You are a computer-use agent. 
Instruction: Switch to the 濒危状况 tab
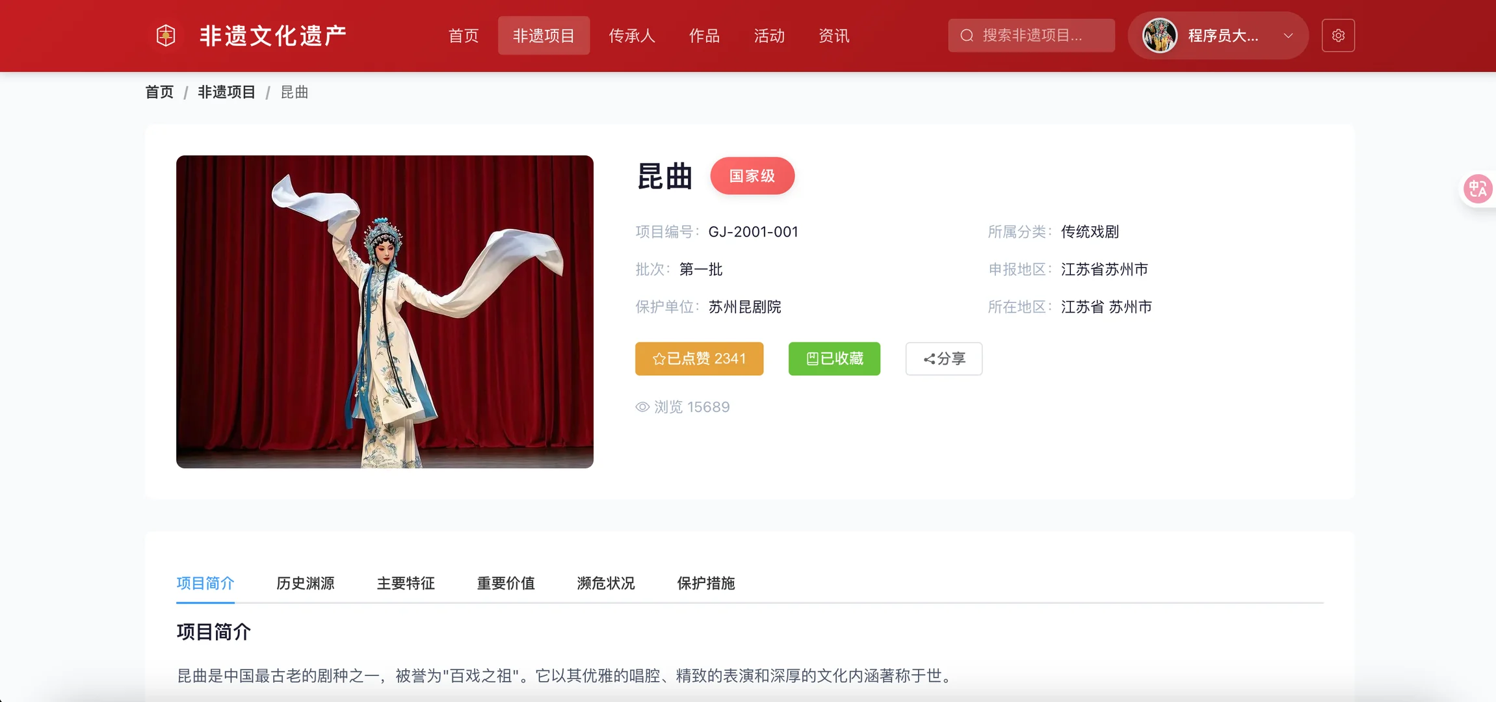(x=605, y=583)
